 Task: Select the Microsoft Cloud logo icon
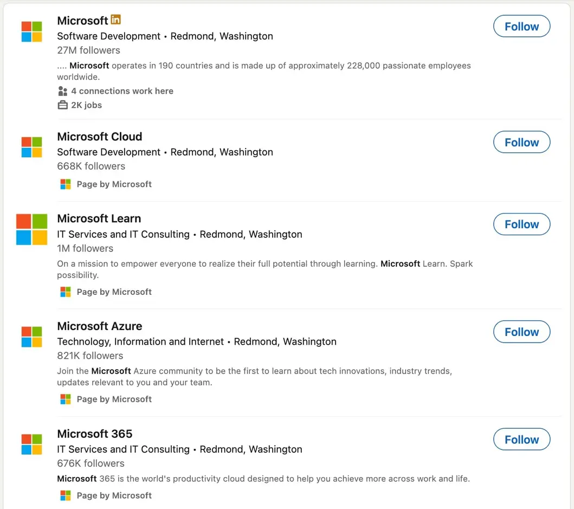tap(31, 147)
